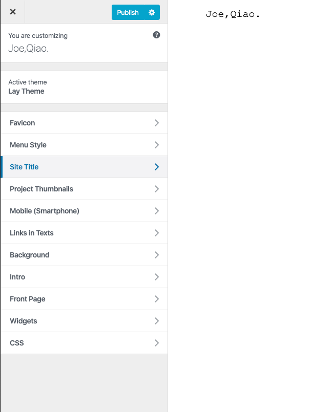Expand the Menu Style chevron arrow

coord(157,145)
